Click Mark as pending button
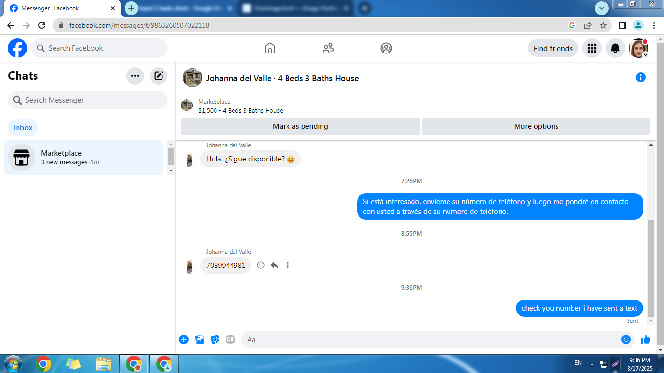664x373 pixels. click(301, 126)
